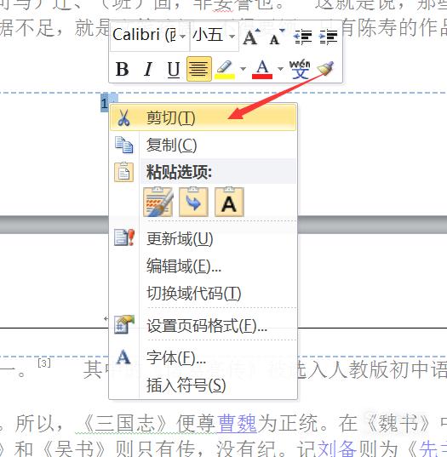447x457 pixels.
Task: Open the 曹魏 hyperlink in document
Action: tap(237, 424)
